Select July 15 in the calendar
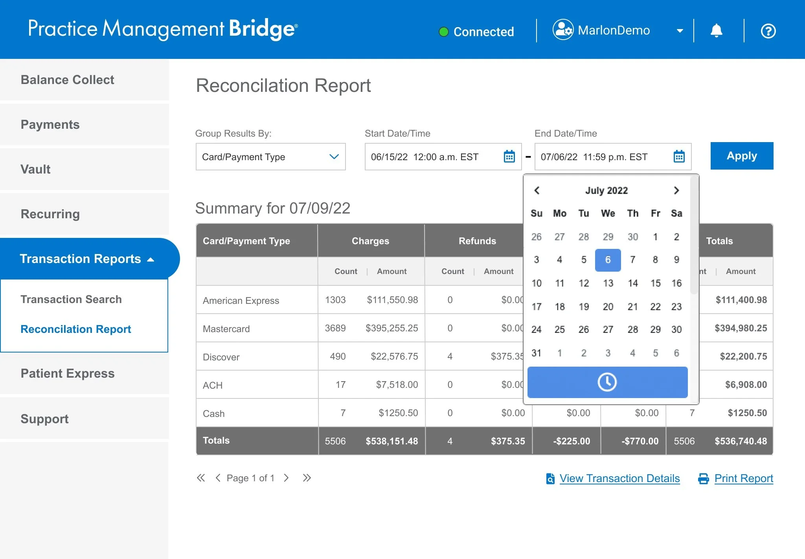This screenshot has width=805, height=559. pos(655,283)
